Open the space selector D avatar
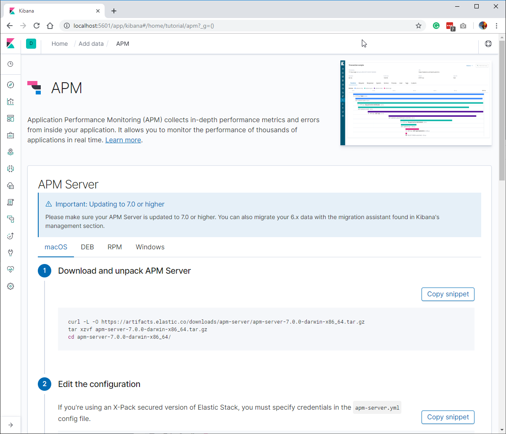The width and height of the screenshot is (506, 434). pos(31,44)
